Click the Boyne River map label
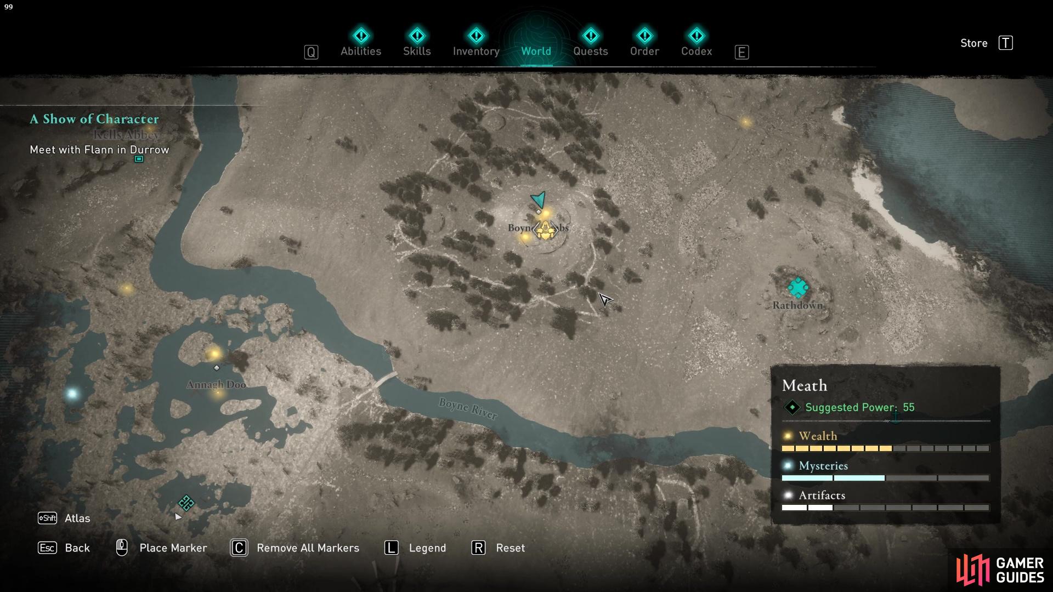Viewport: 1053px width, 592px height. click(468, 408)
